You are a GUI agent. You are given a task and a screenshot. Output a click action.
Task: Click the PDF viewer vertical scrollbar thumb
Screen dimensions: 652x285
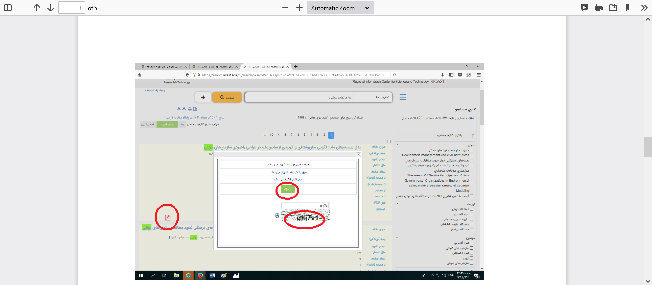(x=647, y=147)
